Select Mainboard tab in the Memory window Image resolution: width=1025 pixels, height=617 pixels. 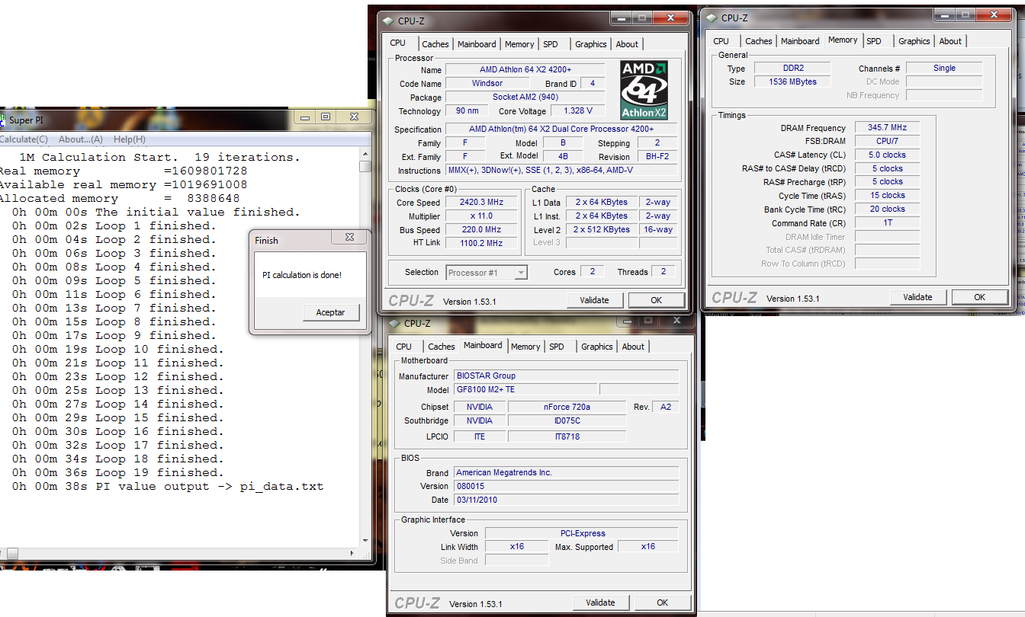pos(800,41)
